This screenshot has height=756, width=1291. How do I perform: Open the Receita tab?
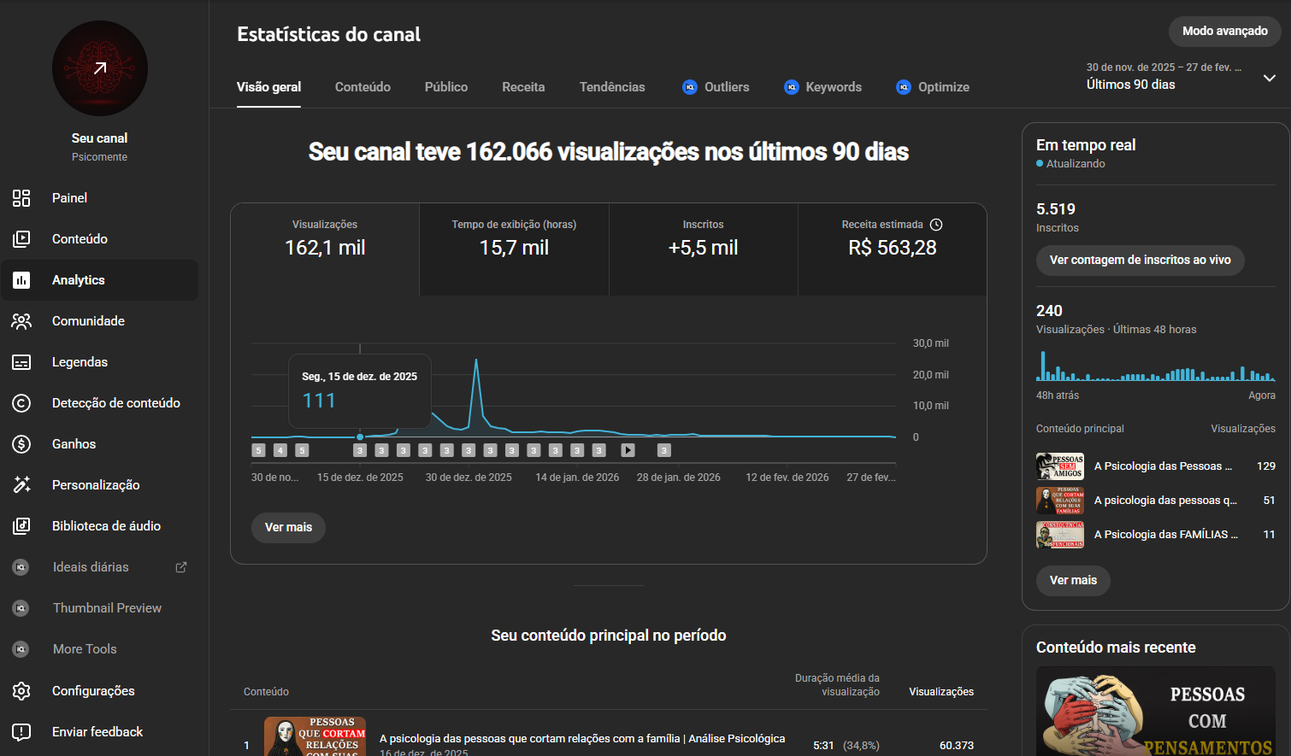pos(523,87)
